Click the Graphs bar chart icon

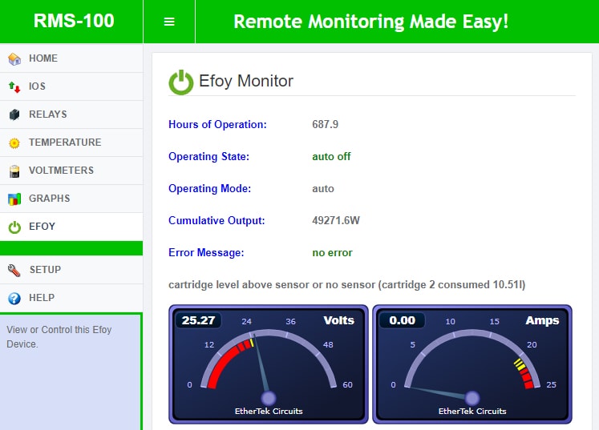(x=14, y=199)
